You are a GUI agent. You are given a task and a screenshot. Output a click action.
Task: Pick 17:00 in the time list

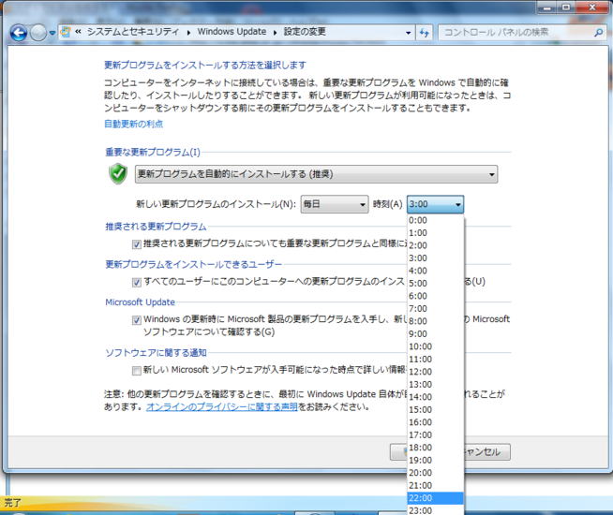point(435,435)
